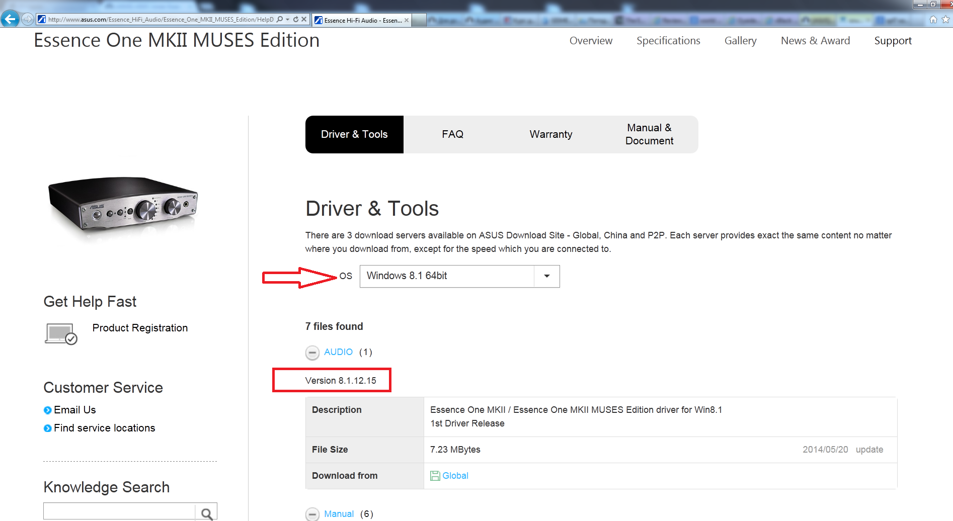Screen dimensions: 953x521
Task: Click the 7 files found text
Action: coord(334,326)
